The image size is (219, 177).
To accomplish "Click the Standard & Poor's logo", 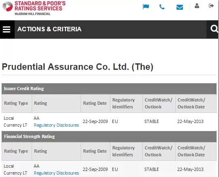I will 34,8.
